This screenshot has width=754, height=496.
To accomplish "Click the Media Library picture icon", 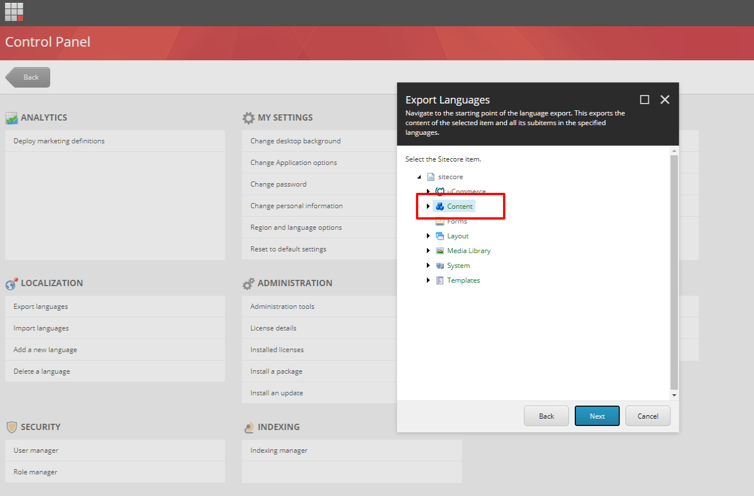I will click(439, 251).
